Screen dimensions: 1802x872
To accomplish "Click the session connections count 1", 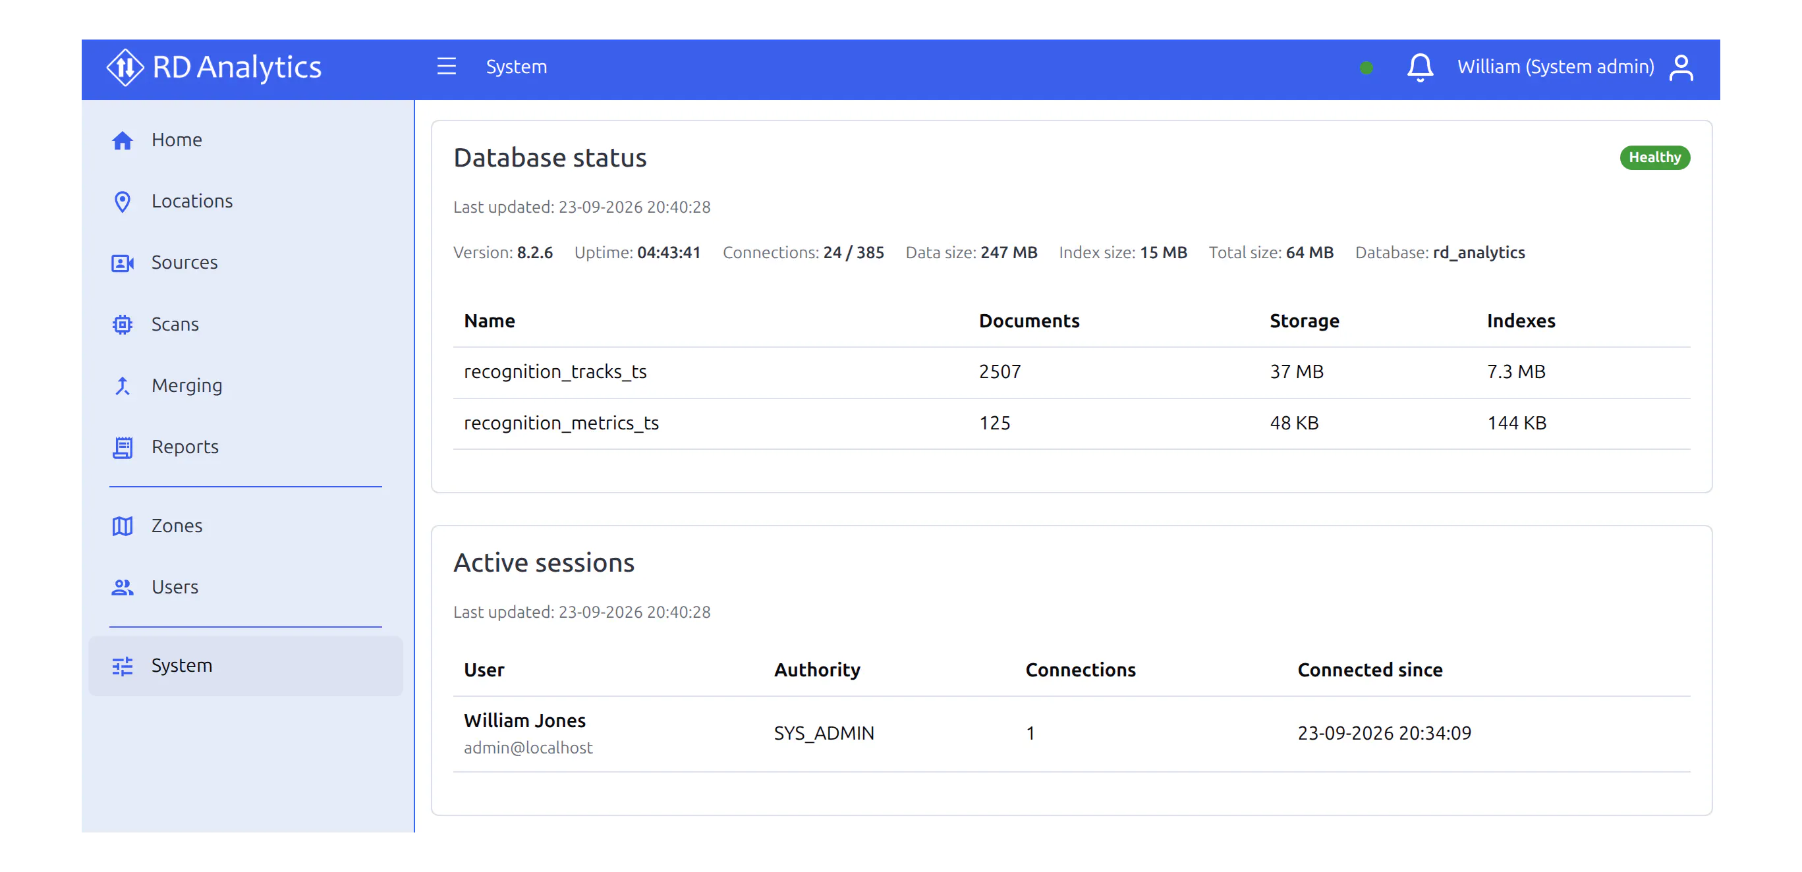I will pyautogui.click(x=1030, y=734).
